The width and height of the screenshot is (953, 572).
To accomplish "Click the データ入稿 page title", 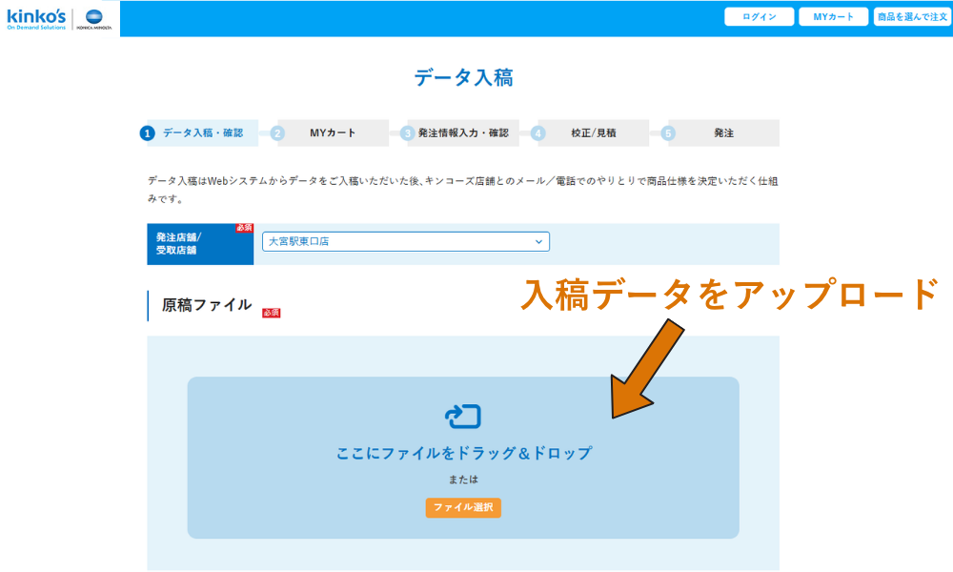I will pyautogui.click(x=464, y=78).
